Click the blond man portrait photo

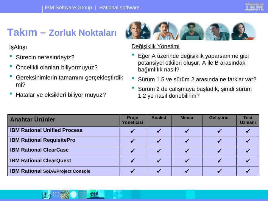[x=138, y=31]
